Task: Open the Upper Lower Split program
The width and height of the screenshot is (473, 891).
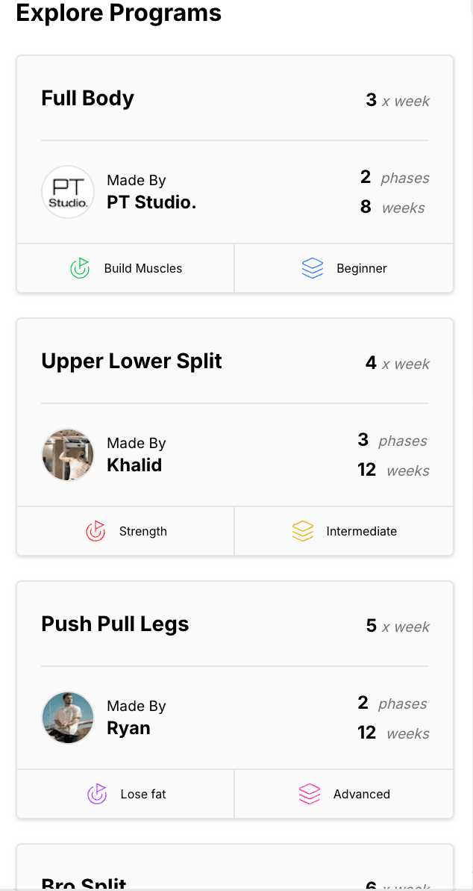Action: click(132, 361)
